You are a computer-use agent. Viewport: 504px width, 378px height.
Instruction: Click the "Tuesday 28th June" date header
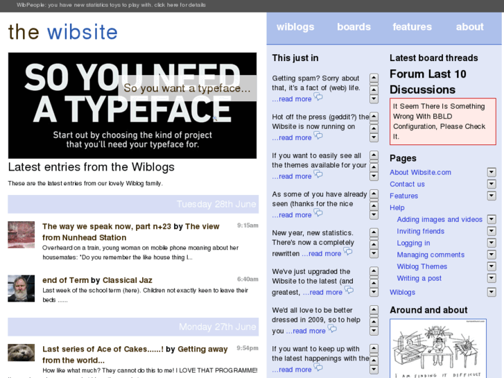click(x=133, y=205)
